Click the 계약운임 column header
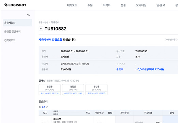The image size is (178, 123). point(124,113)
